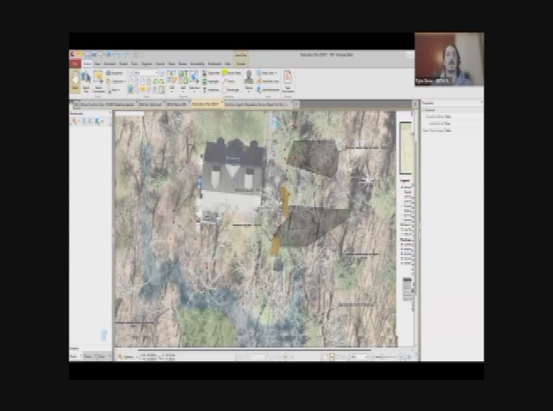Click the Stamp tool icon
This screenshot has height=411, width=553.
pyautogui.click(x=249, y=78)
